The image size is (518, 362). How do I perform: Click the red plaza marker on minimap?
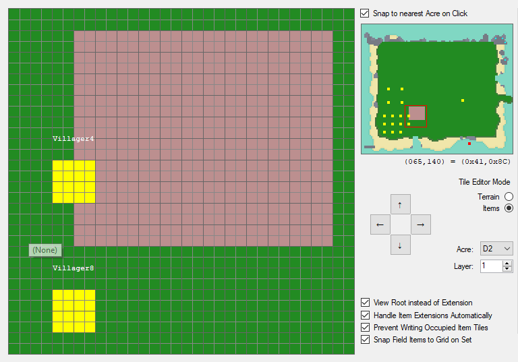pyautogui.click(x=469, y=144)
